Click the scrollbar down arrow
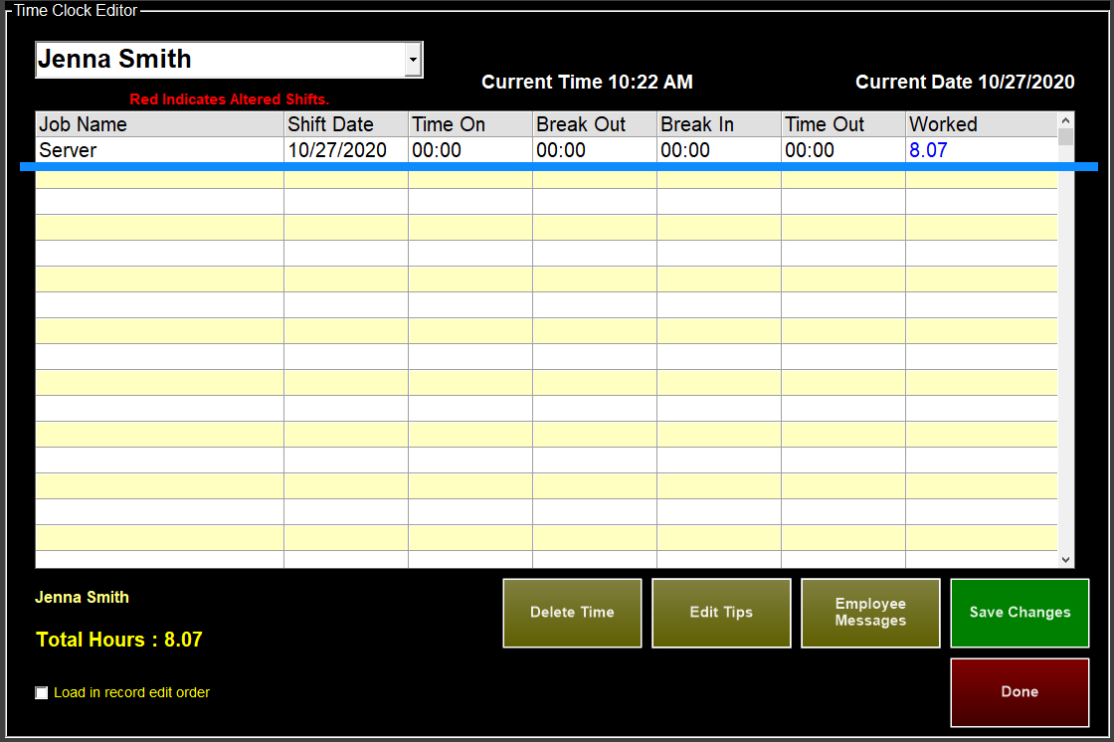Viewport: 1114px width, 742px height. [1067, 560]
